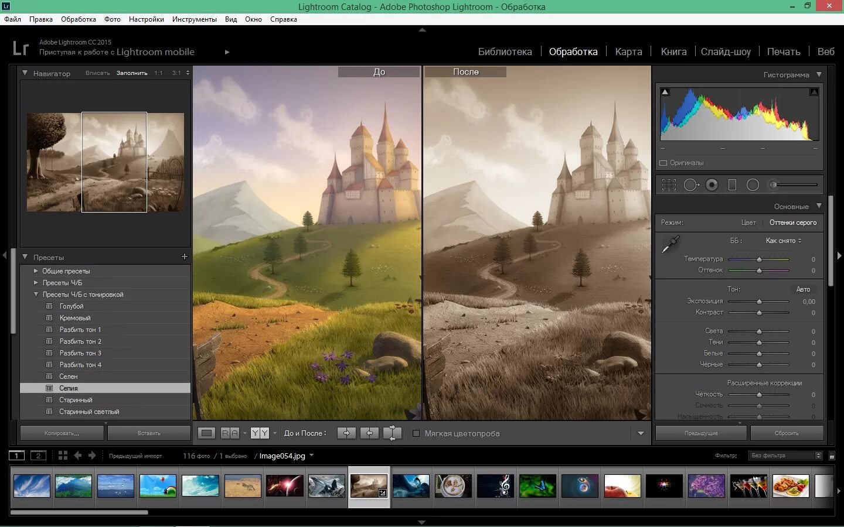Click the Предыдущие button
The height and width of the screenshot is (527, 844).
tap(701, 433)
